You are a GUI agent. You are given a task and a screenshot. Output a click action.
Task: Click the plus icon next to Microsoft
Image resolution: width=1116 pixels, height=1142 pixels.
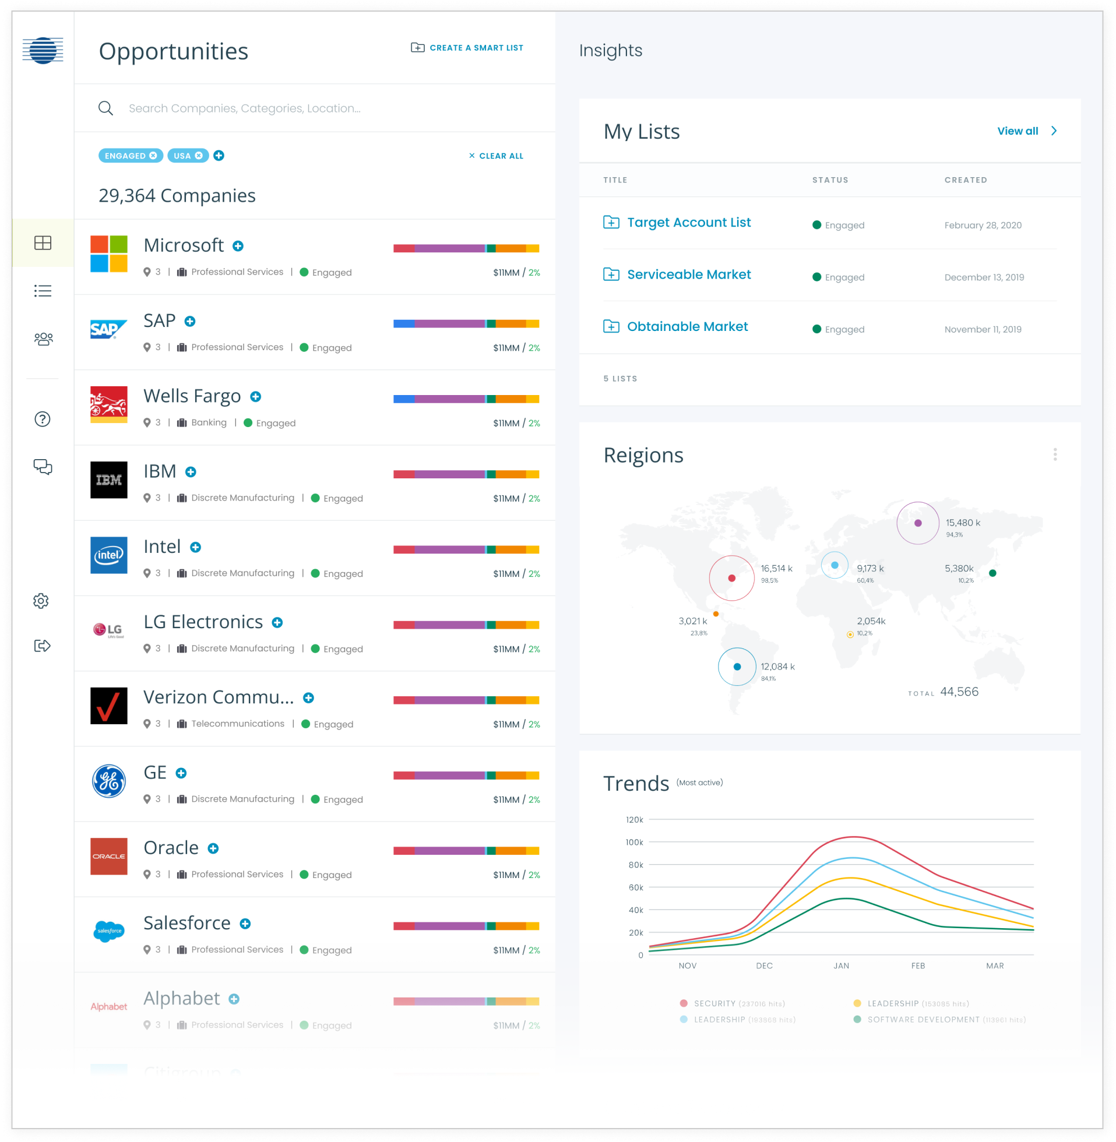pos(238,246)
